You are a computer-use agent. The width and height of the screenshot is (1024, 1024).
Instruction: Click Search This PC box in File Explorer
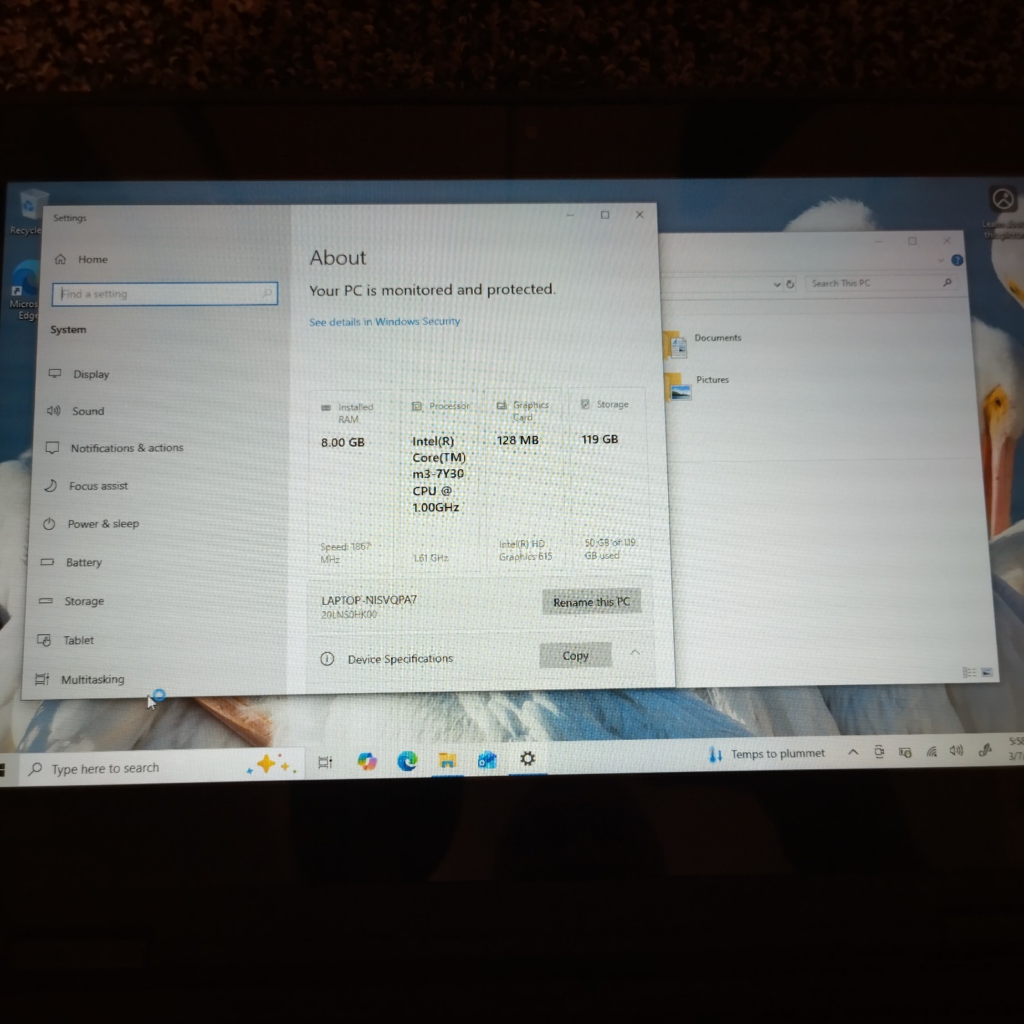click(881, 283)
